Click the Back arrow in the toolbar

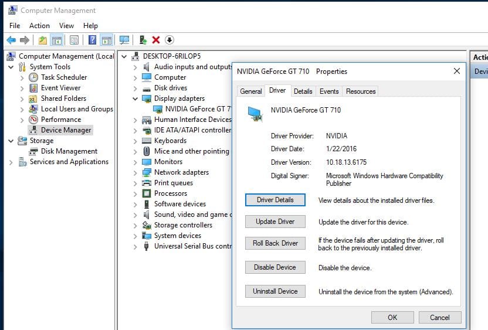click(11, 40)
